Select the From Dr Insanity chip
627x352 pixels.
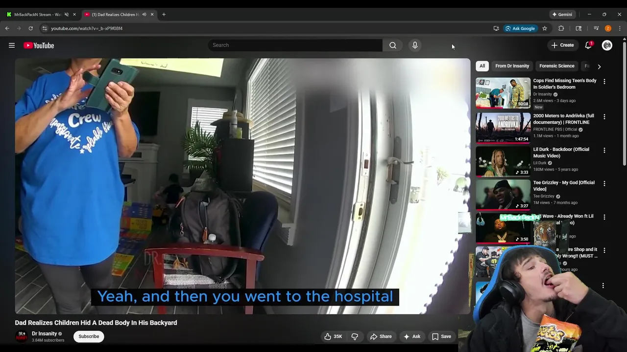[512, 66]
